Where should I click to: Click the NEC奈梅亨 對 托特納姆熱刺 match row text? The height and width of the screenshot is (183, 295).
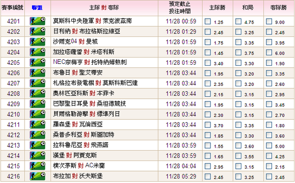point(90,62)
